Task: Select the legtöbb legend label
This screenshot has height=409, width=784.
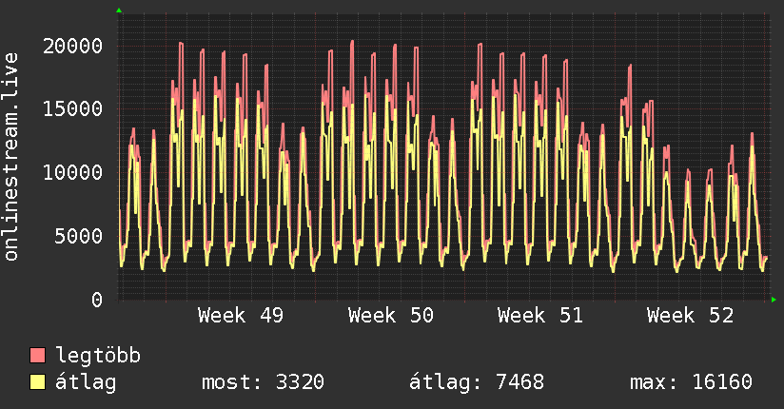Action: pos(98,356)
